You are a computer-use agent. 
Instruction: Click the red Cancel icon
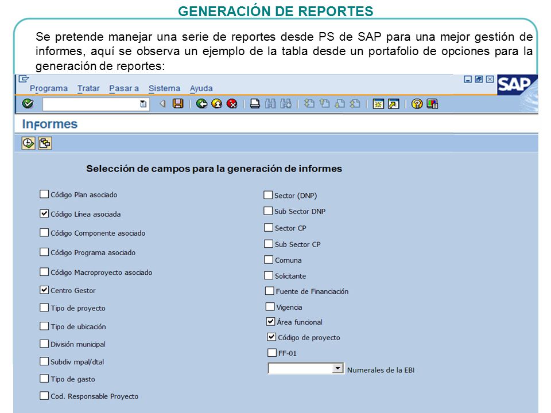coord(232,104)
